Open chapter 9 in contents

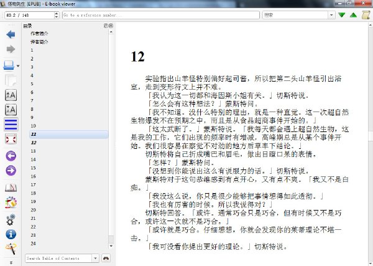[32, 117]
